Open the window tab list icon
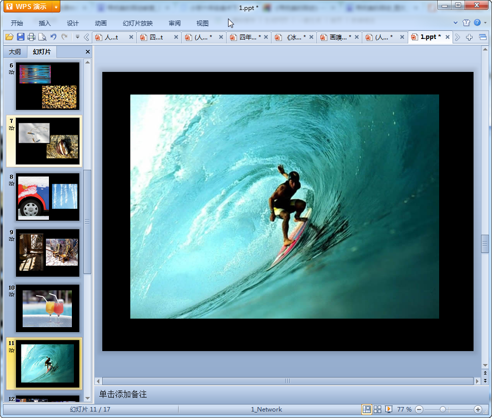The image size is (492, 418). 483,37
